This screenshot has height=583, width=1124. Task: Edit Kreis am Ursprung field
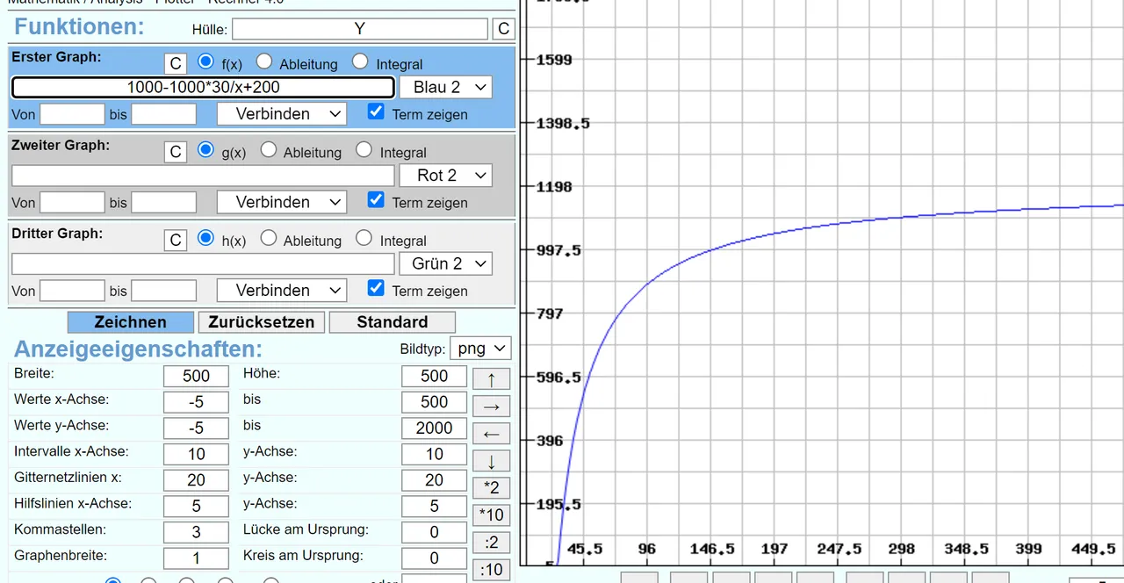[x=435, y=558]
